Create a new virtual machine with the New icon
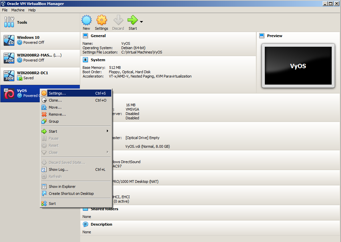341x242 pixels. click(x=86, y=22)
